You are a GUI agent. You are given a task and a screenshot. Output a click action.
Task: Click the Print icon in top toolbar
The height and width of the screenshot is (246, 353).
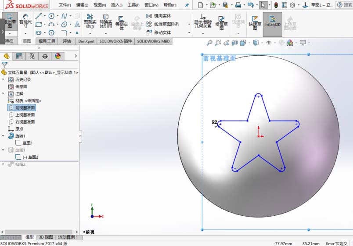238,5
